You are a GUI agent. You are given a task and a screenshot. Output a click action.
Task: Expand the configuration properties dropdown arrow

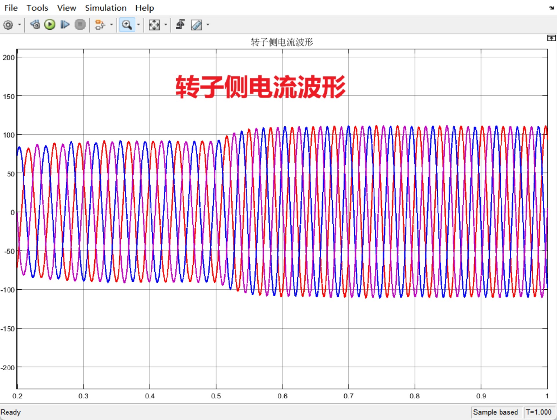click(19, 25)
